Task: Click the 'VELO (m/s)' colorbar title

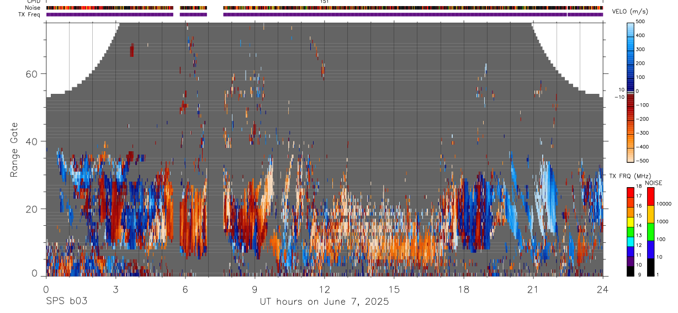Action: click(630, 12)
